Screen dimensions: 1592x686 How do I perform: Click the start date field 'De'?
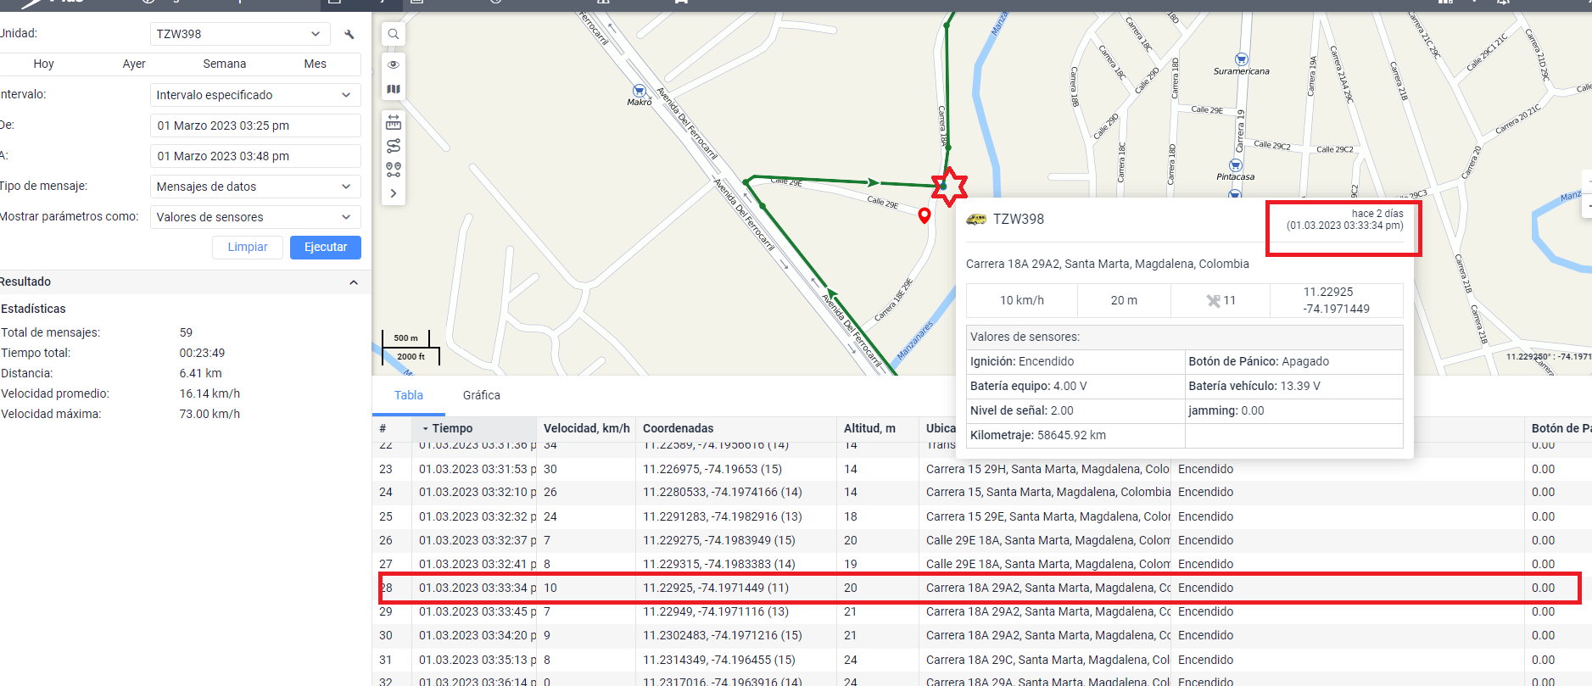click(254, 125)
